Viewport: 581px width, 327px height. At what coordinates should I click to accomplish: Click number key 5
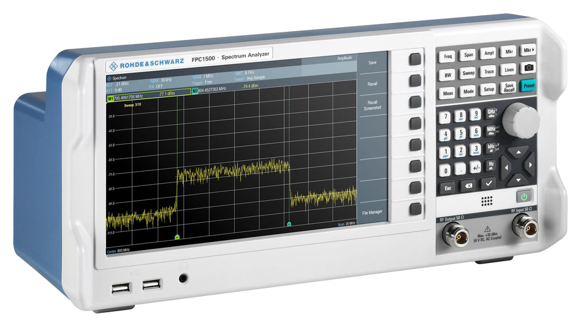tap(461, 133)
